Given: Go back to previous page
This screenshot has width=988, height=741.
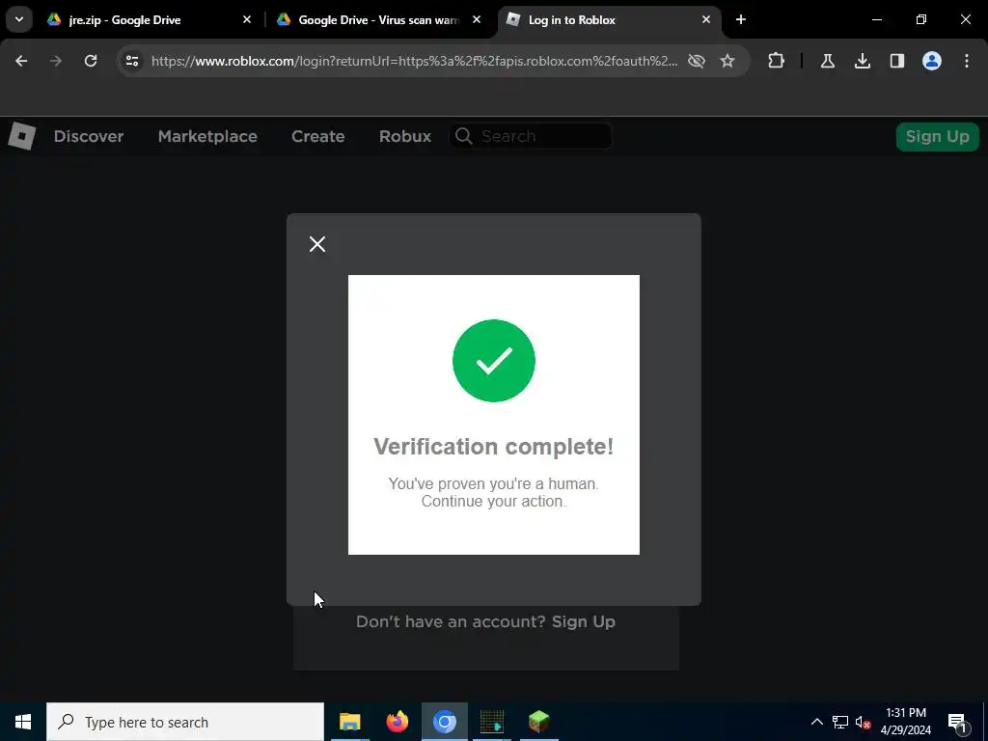Looking at the screenshot, I should click(21, 61).
